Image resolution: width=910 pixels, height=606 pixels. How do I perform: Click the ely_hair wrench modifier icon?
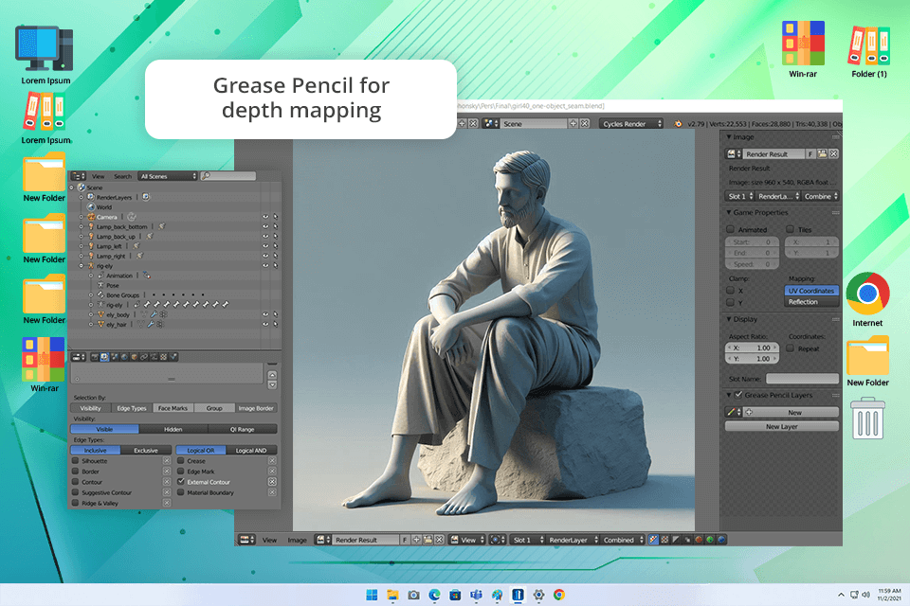(x=151, y=325)
